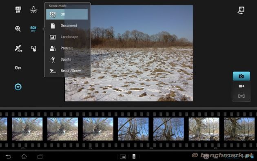
Task: Open third tree thumbnail in filmstrip
Action: click(98, 129)
